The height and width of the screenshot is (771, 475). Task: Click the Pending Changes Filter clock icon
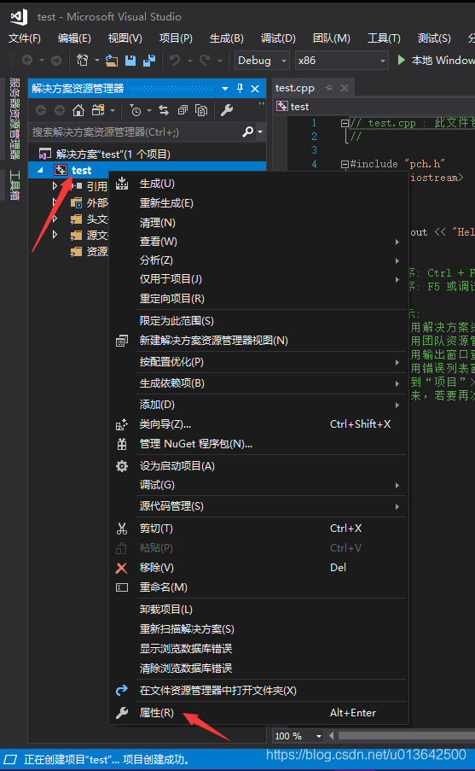pos(136,110)
